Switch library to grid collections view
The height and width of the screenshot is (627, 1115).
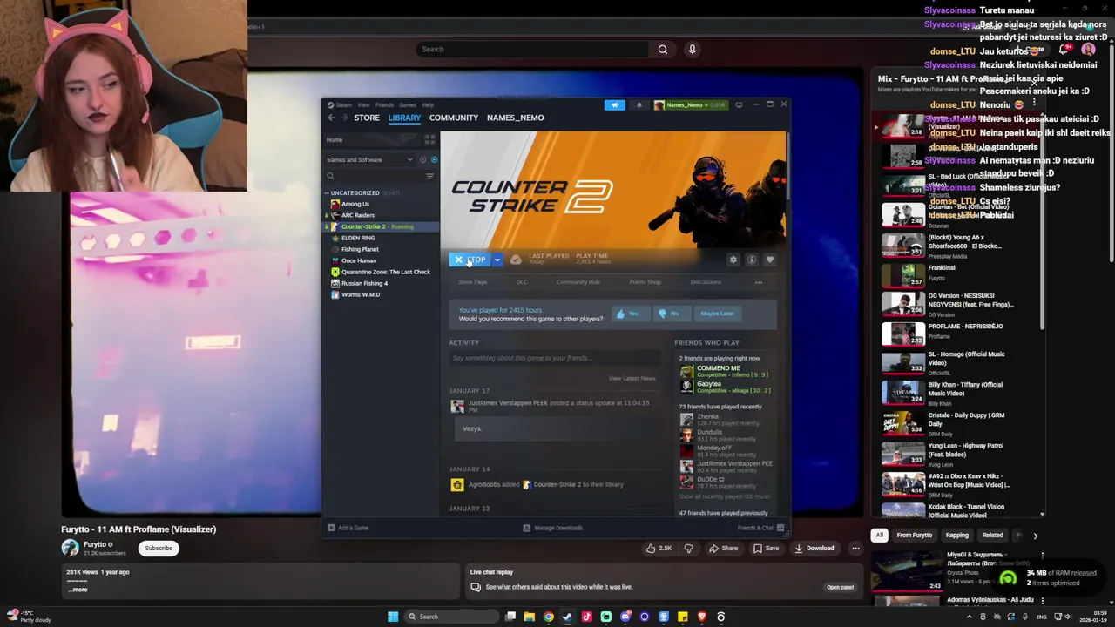pos(429,139)
